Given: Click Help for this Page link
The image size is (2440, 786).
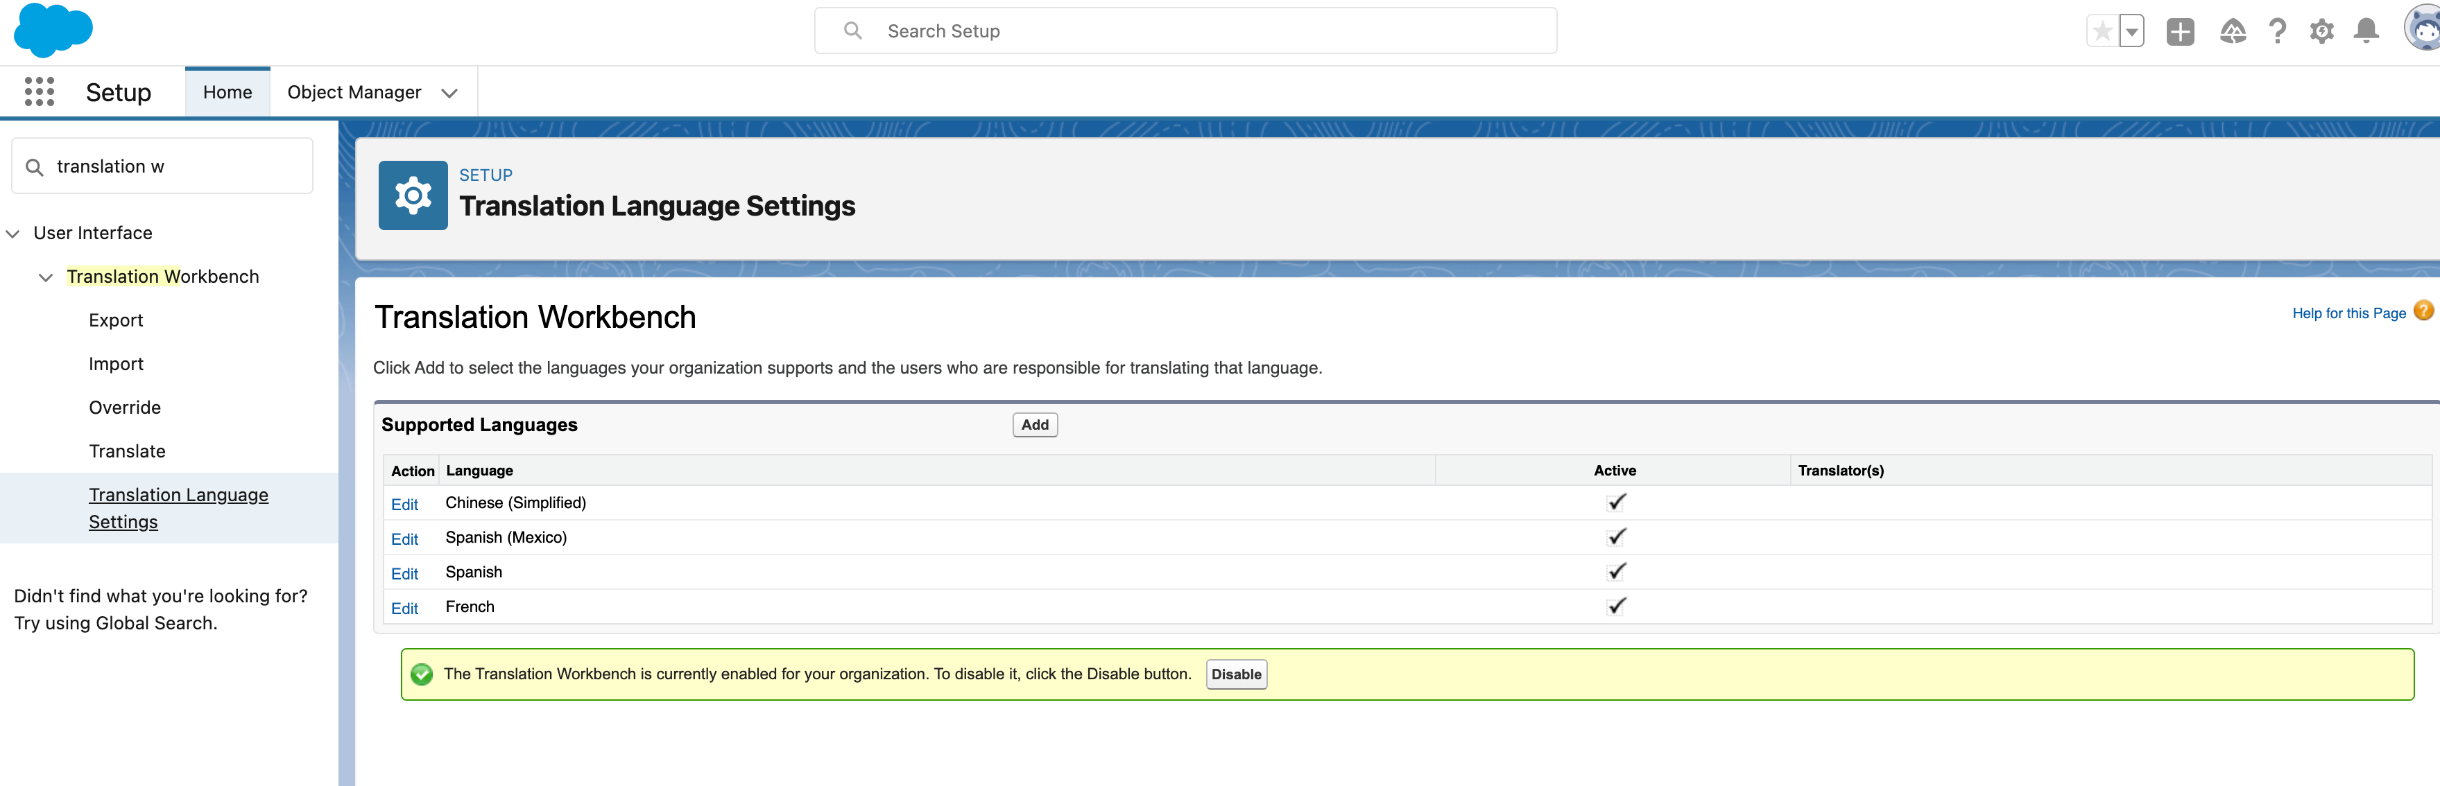Looking at the screenshot, I should [2348, 313].
